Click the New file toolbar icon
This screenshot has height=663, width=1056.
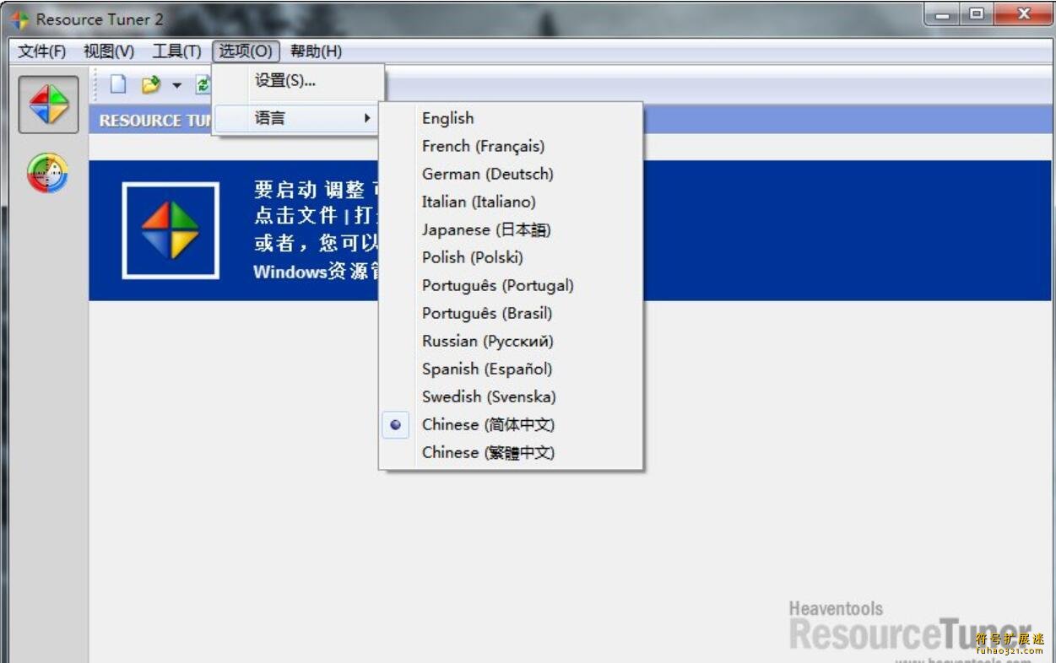(x=119, y=84)
